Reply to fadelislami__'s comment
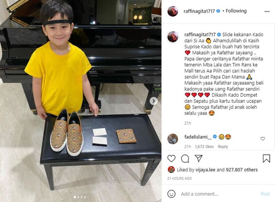 pos(223,147)
